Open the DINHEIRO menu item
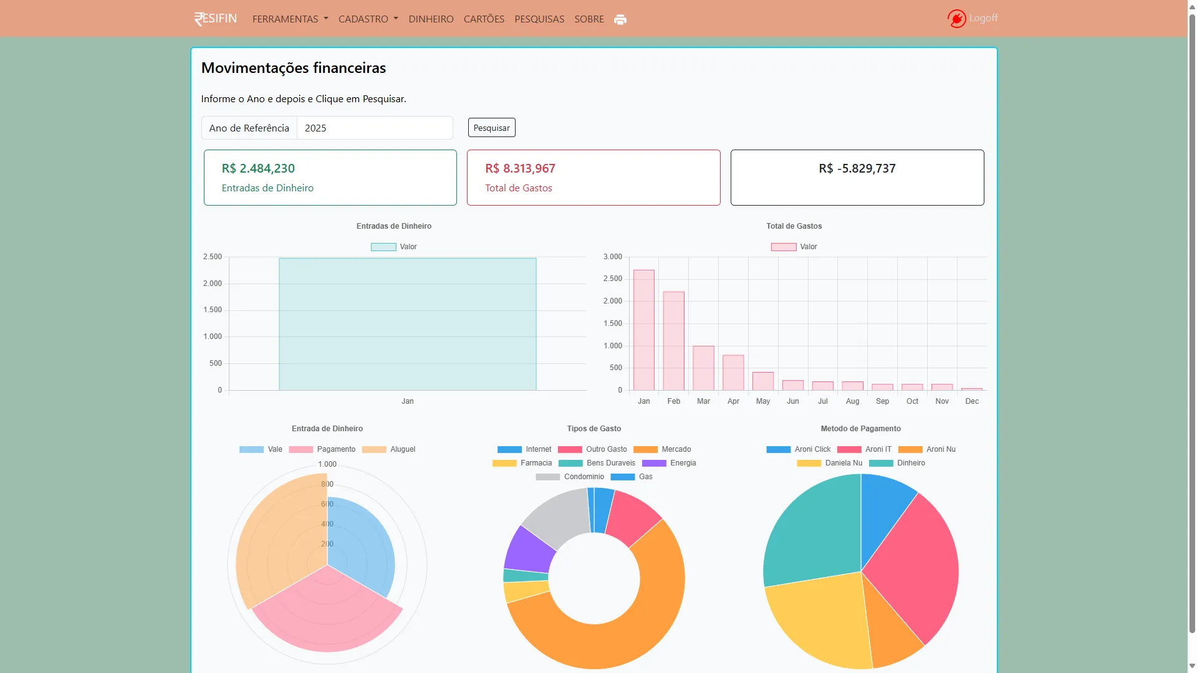 [x=431, y=19]
